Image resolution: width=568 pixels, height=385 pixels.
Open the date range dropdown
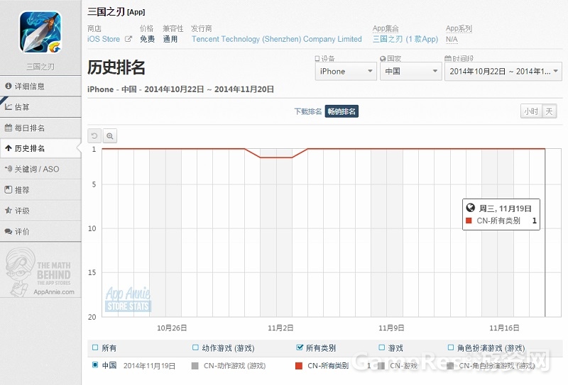[x=503, y=72]
